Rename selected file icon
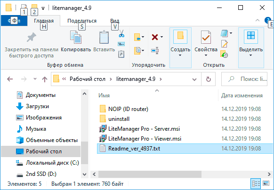This screenshot has width=274, height=190. tap(155, 51)
